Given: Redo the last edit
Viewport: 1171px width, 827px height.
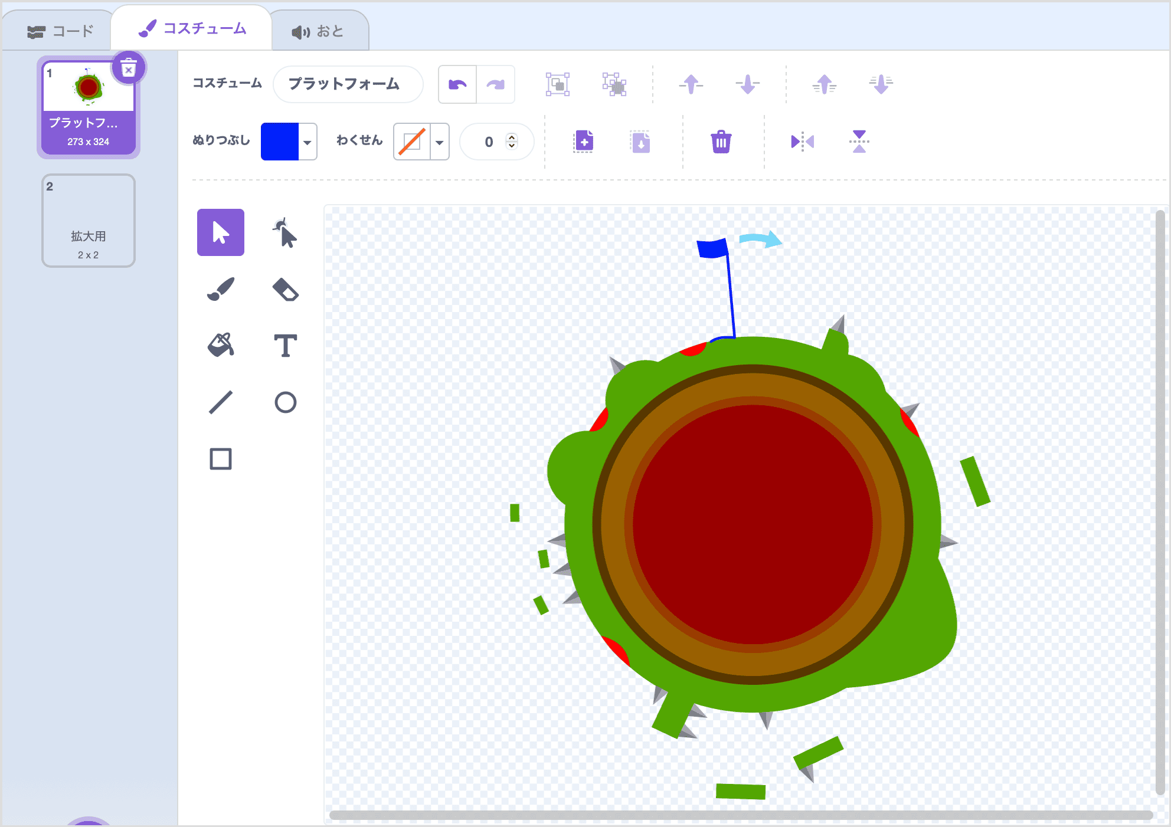Looking at the screenshot, I should [x=496, y=84].
